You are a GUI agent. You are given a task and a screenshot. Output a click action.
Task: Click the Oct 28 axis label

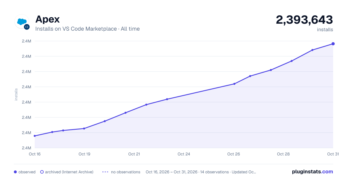(x=283, y=154)
